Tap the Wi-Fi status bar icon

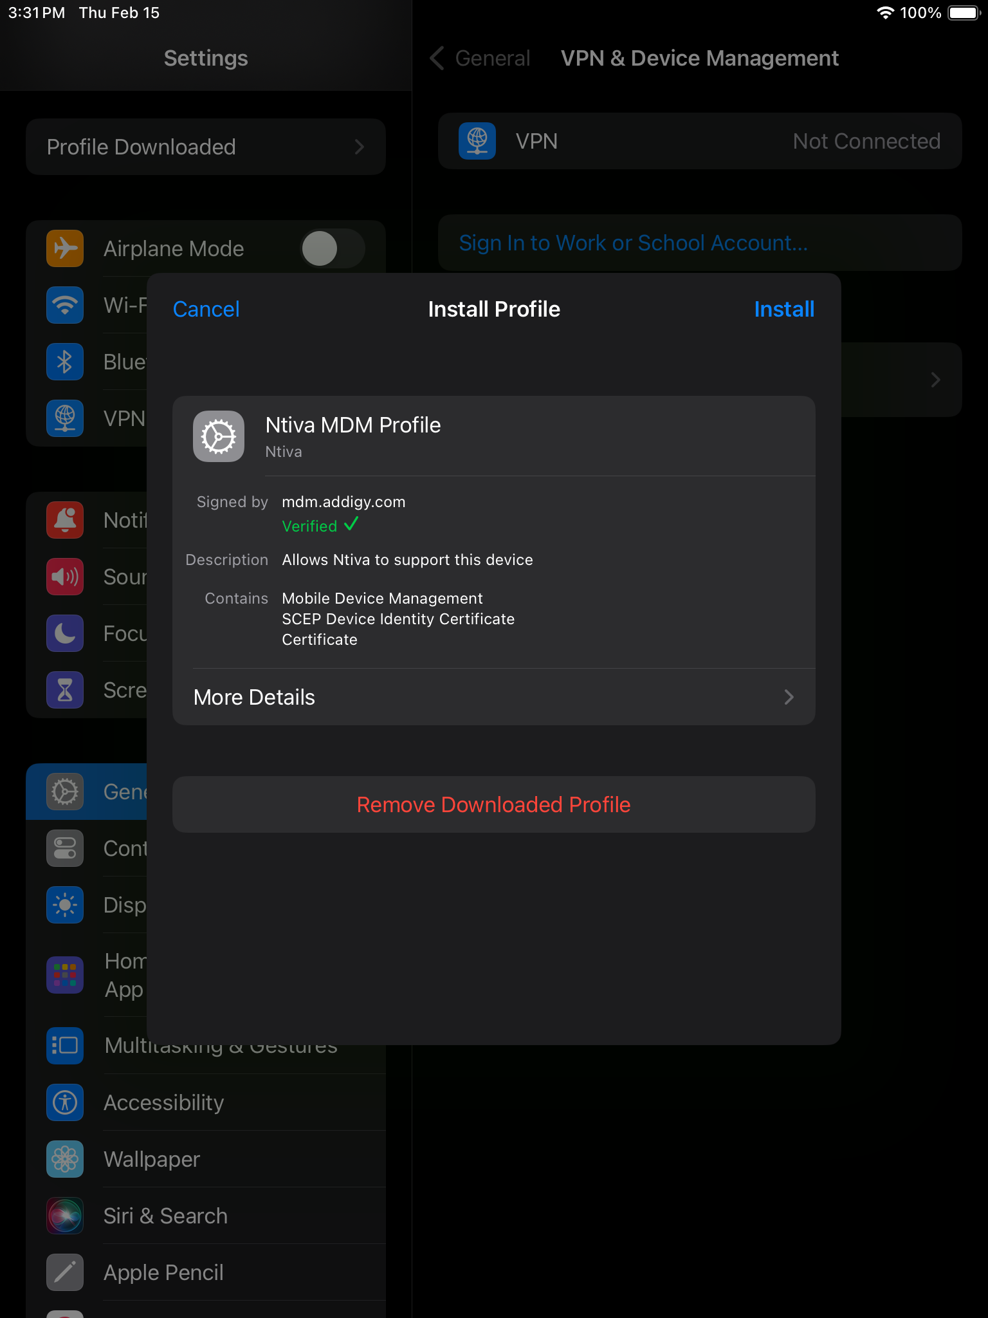(886, 13)
